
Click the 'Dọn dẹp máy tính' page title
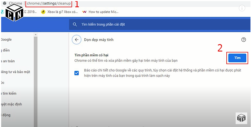point(99,40)
